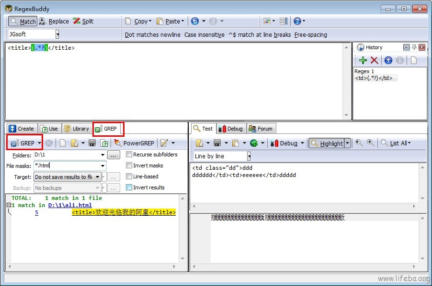The image size is (432, 286).
Task: Select the Match mode button
Action: pos(23,22)
